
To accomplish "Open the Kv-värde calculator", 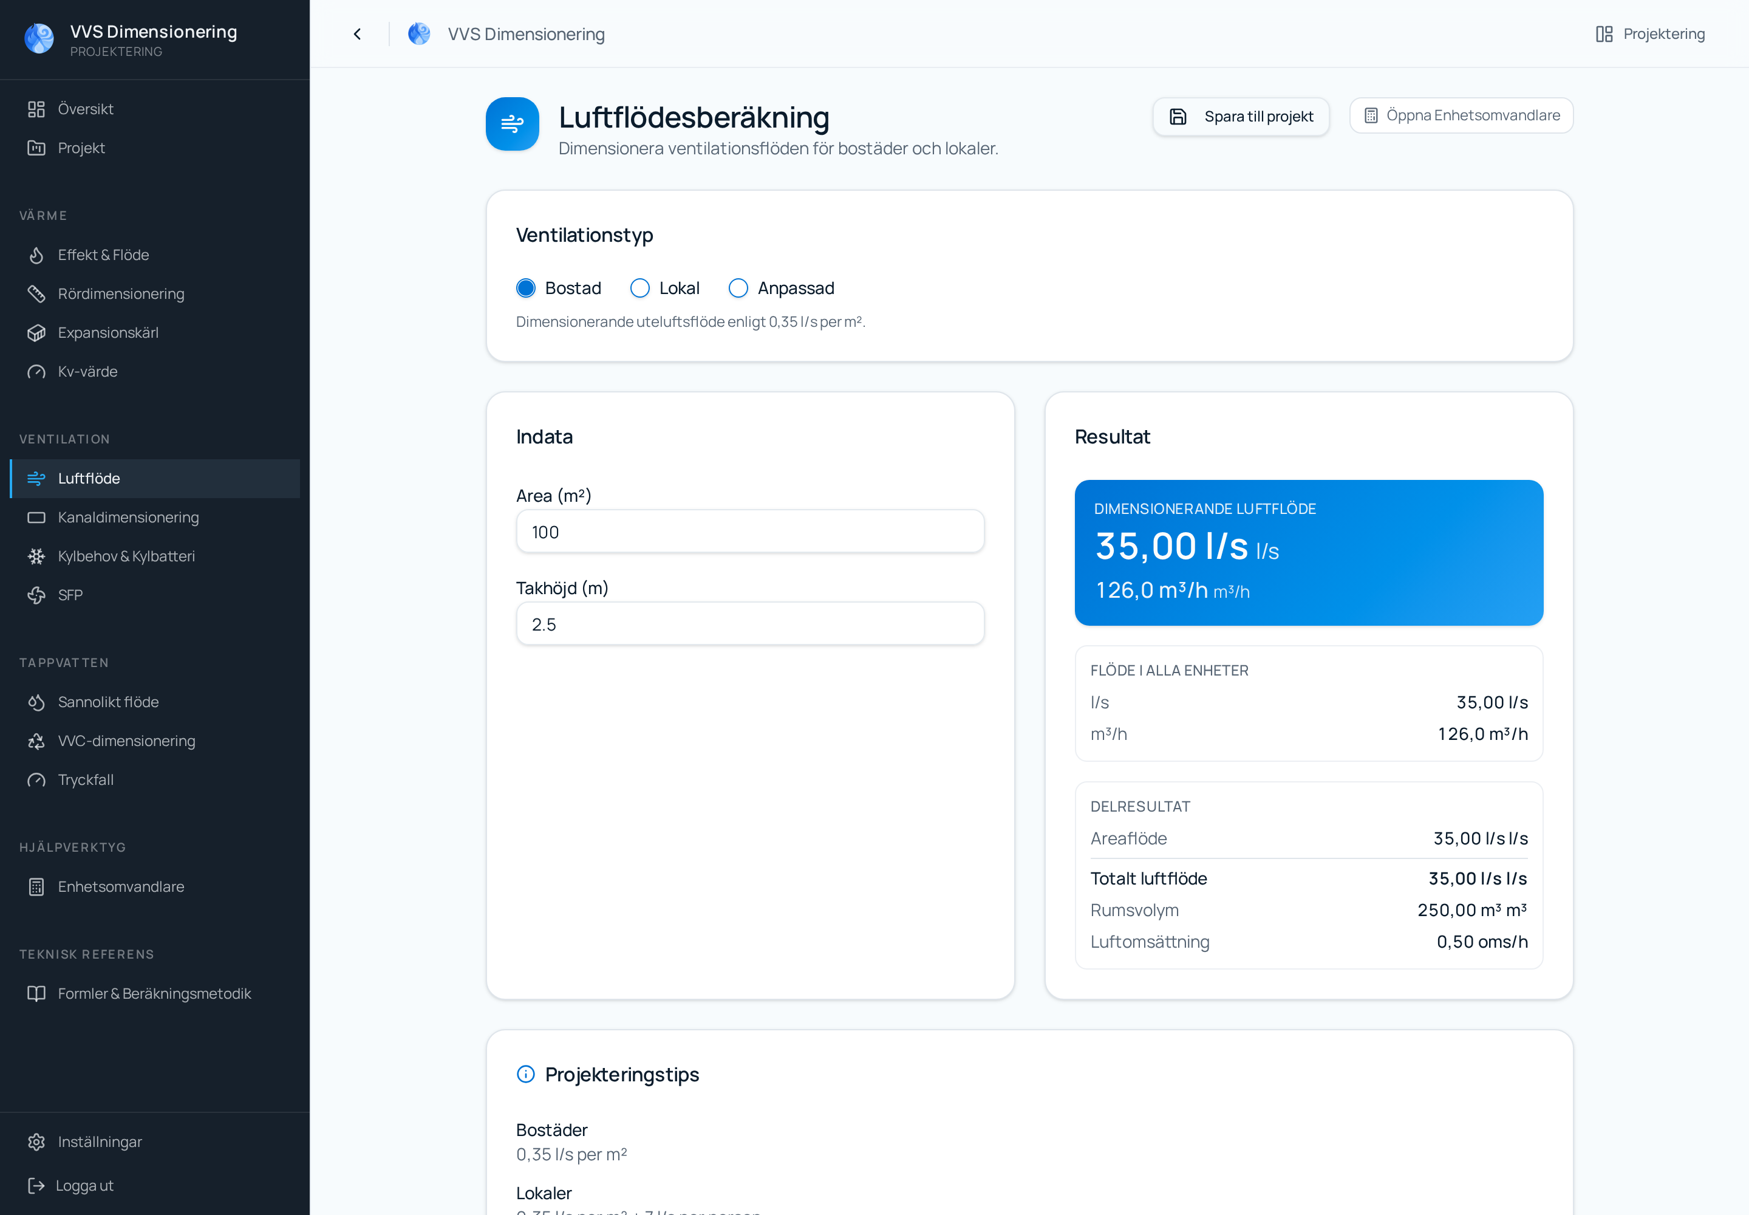I will click(154, 372).
